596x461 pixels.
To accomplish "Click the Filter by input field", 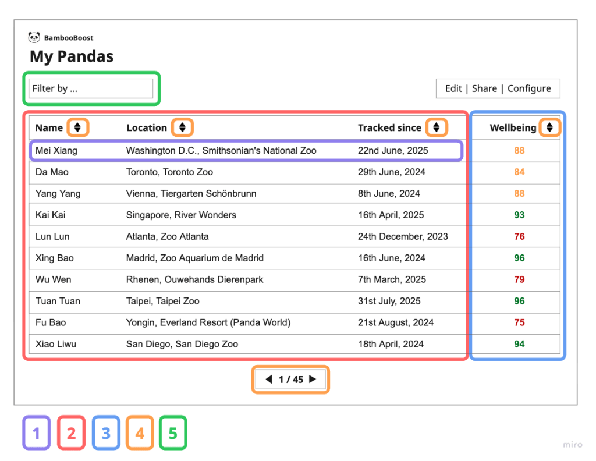I will click(91, 88).
